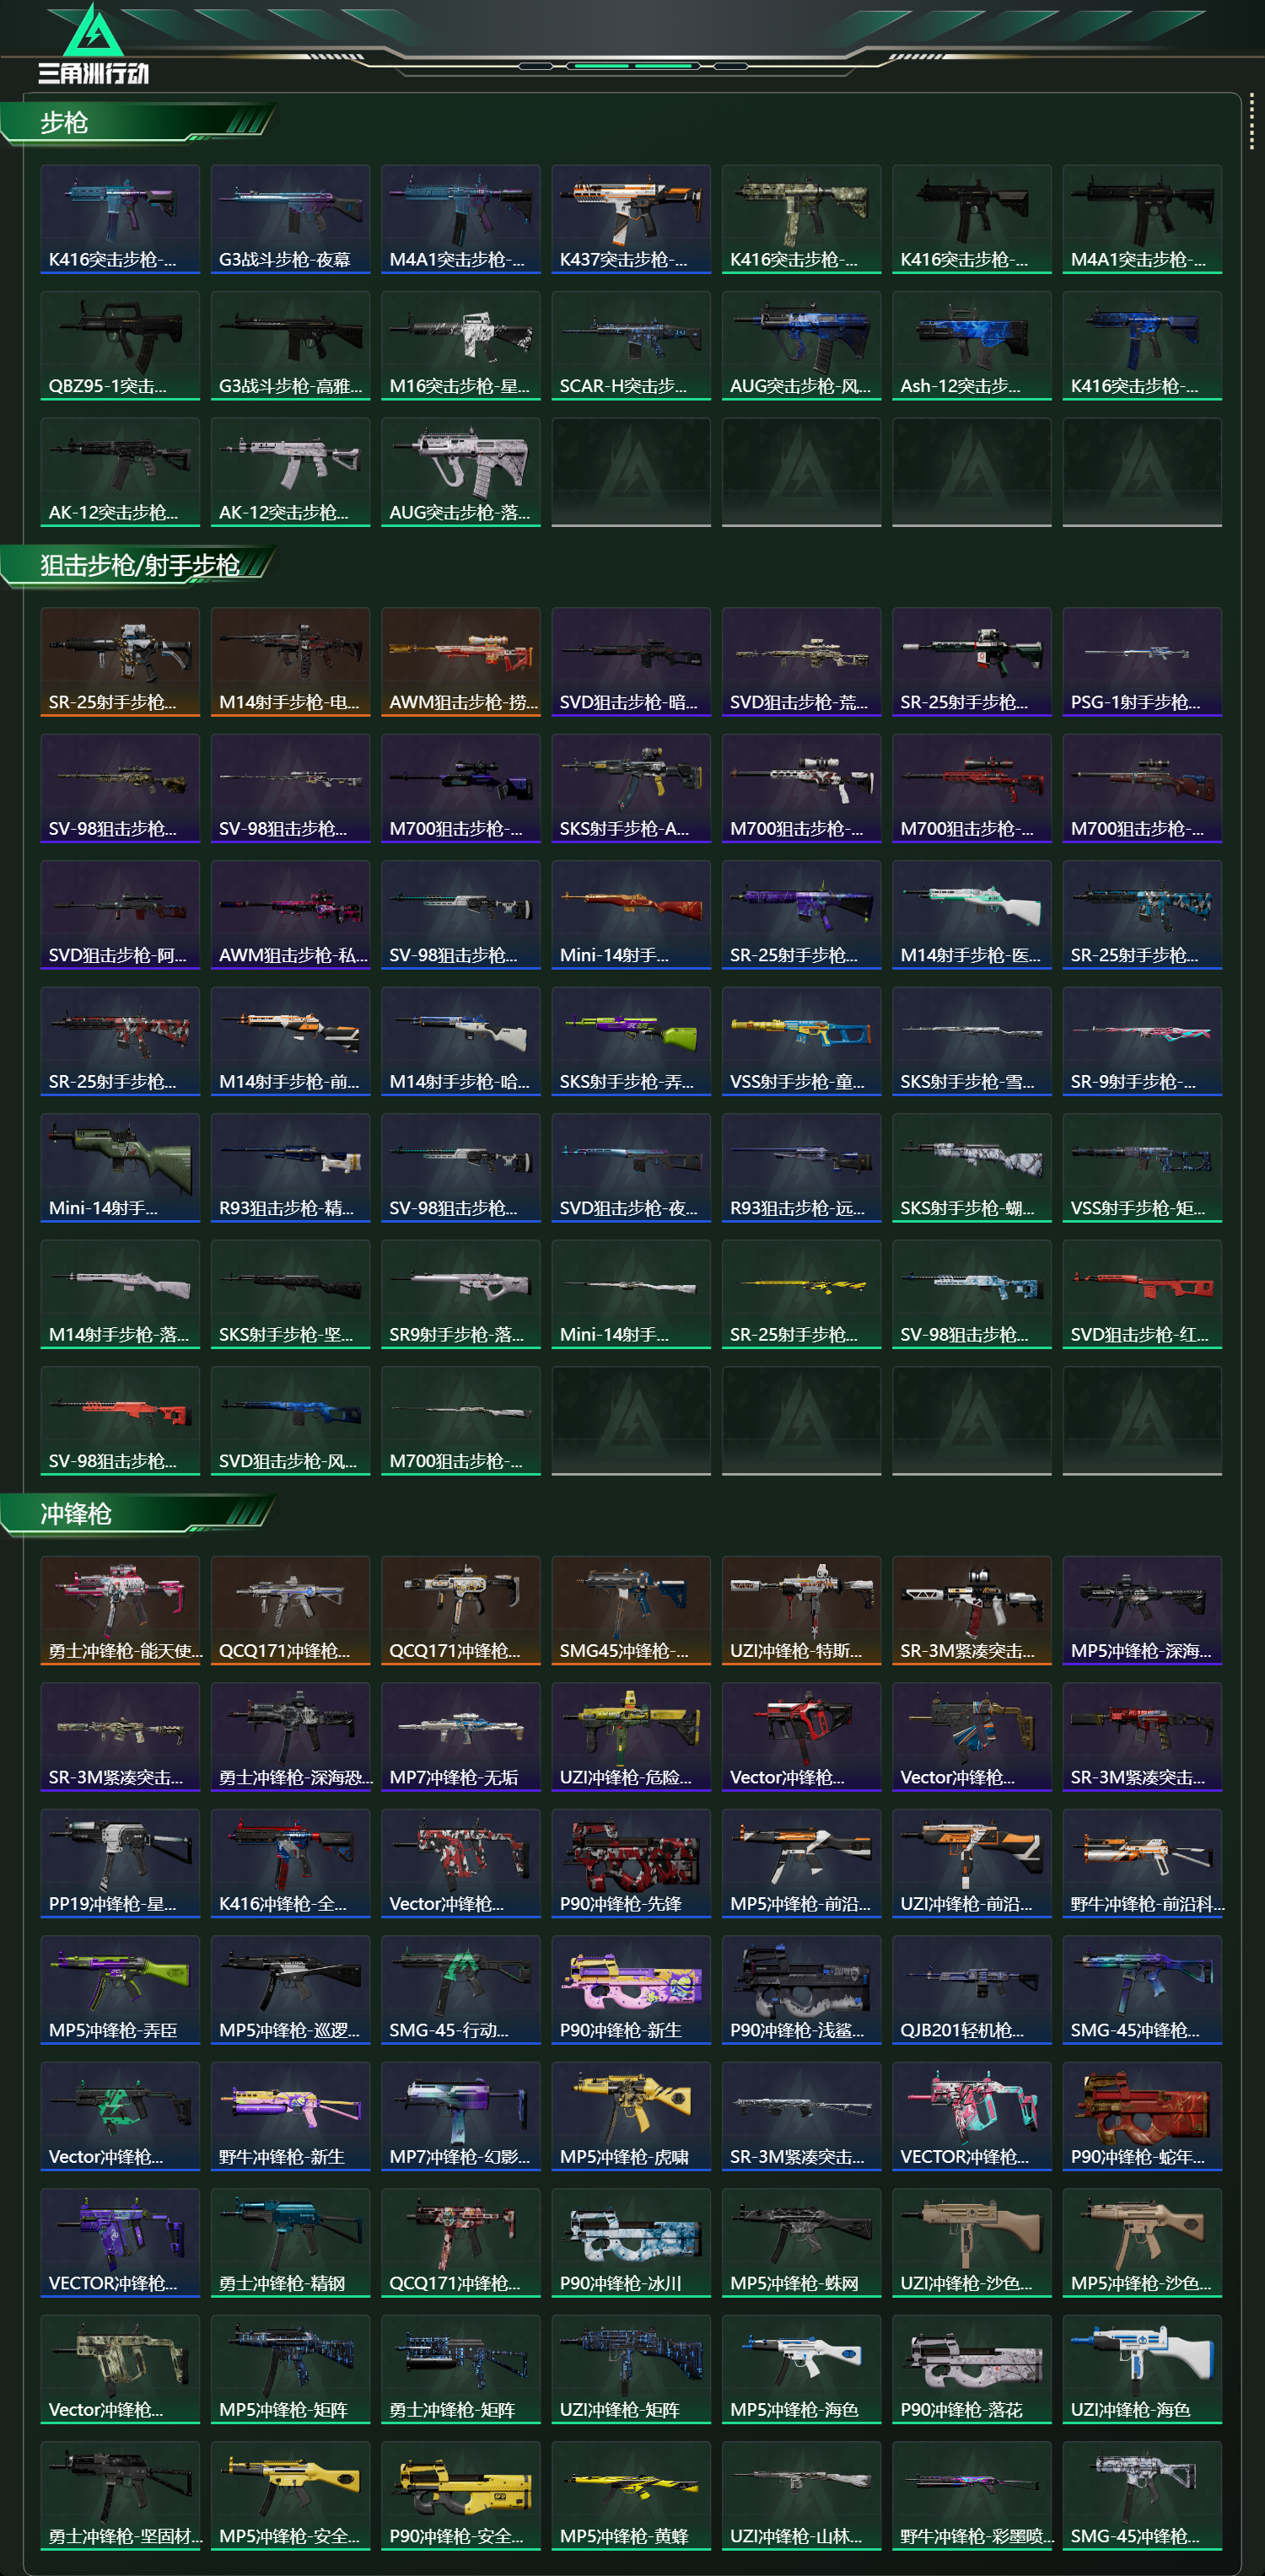
Task: Choose the MP5冲锋枪-弄臣 green skin
Action: [x=120, y=1990]
